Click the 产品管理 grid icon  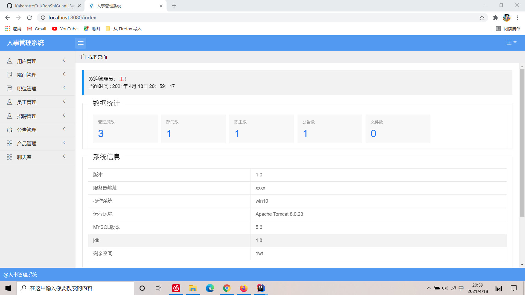(10, 143)
